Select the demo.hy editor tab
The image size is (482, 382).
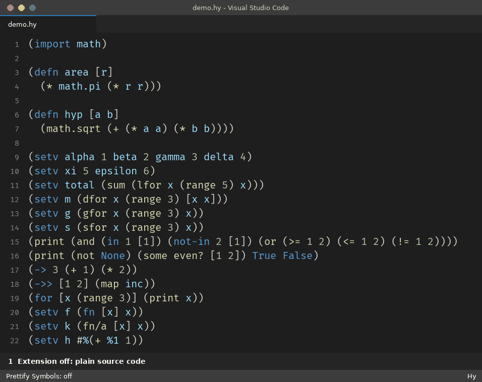click(48, 24)
